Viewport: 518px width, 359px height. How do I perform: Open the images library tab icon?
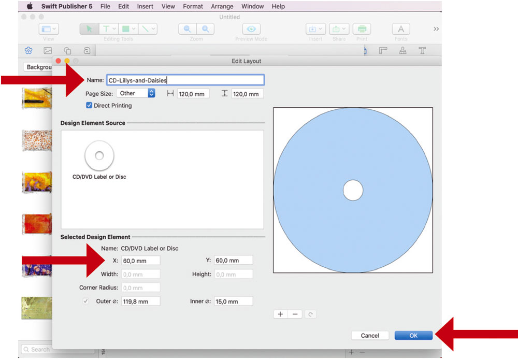point(48,51)
